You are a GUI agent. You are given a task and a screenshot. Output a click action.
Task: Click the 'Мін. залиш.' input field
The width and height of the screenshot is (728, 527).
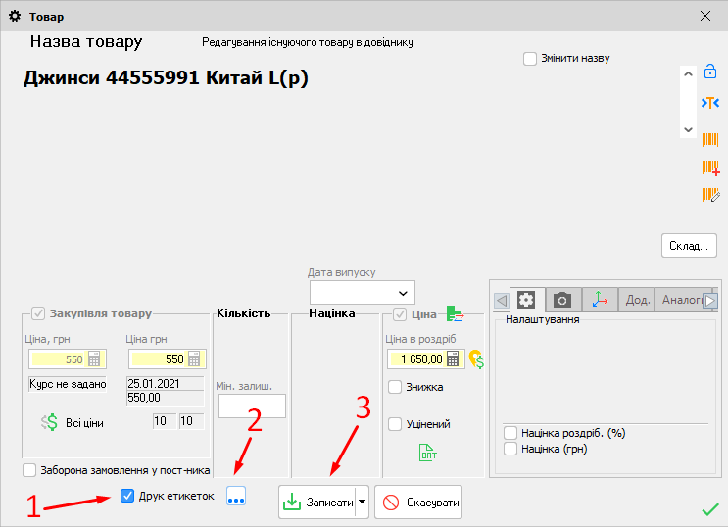(251, 406)
